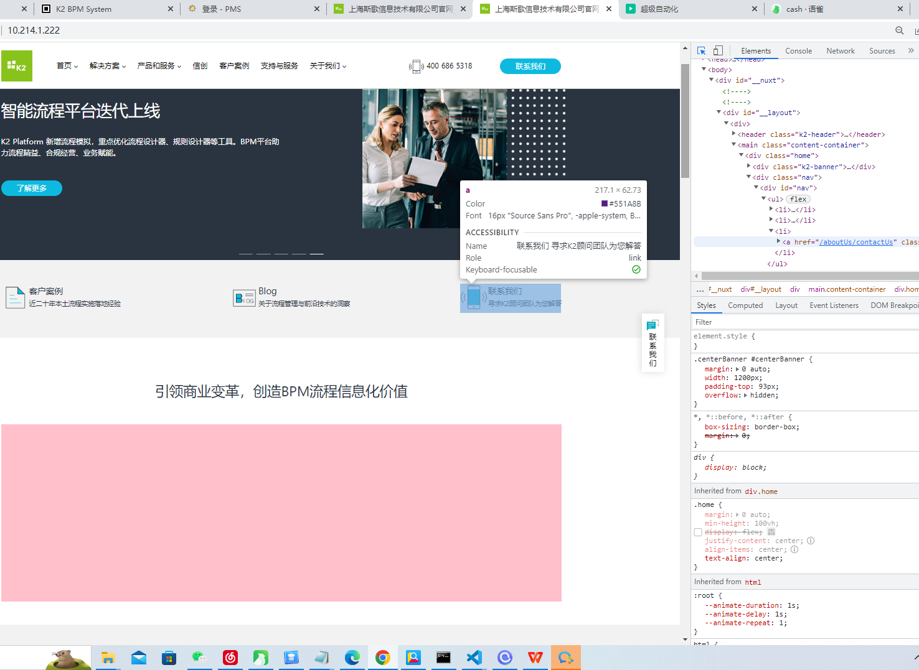Screen dimensions: 919x670
Task: Switch to the Network tab
Action: [841, 51]
